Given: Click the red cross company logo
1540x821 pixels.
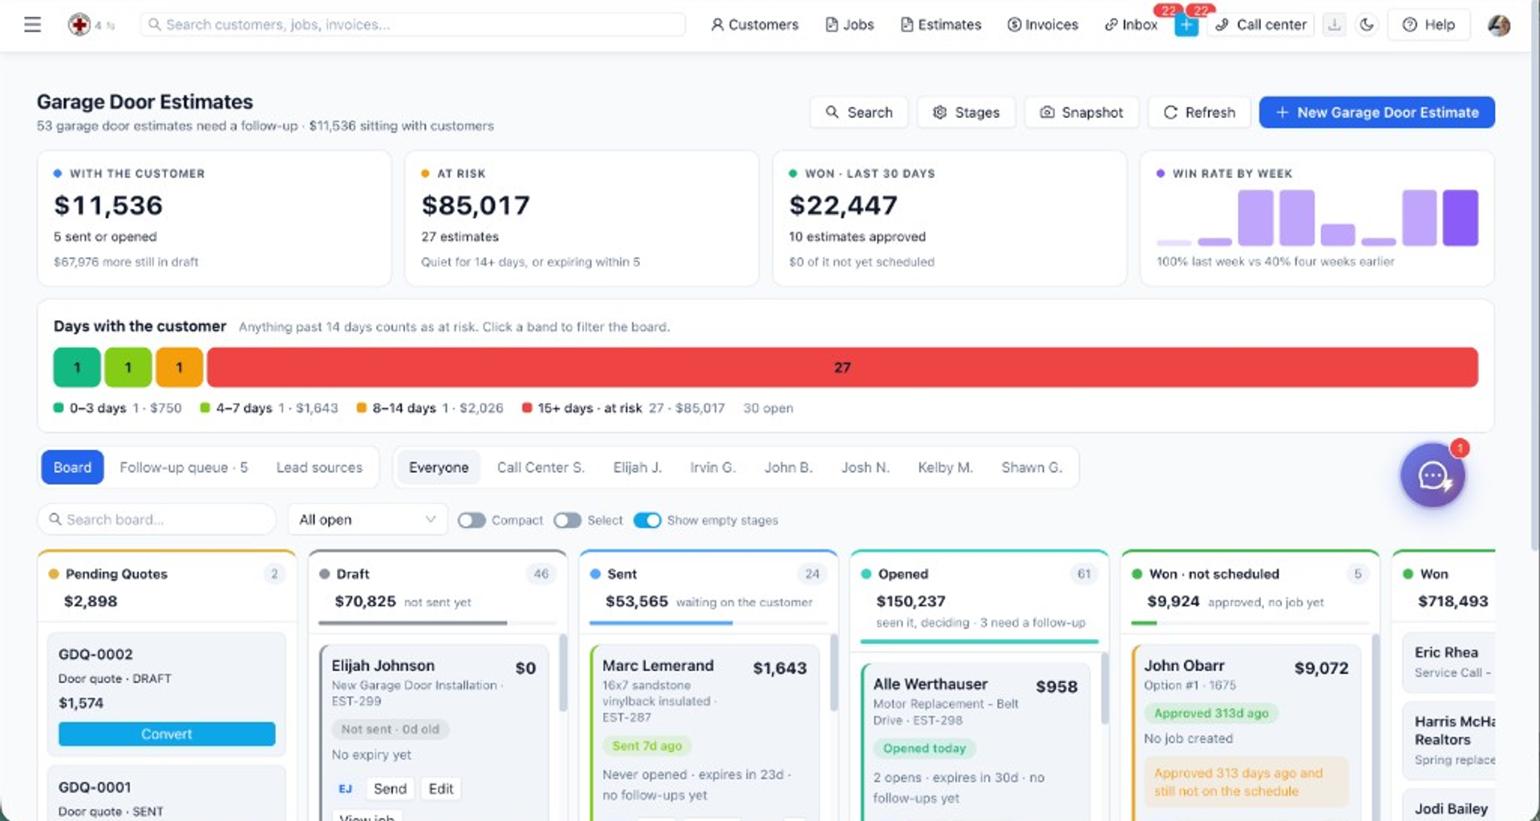Looking at the screenshot, I should click(x=79, y=25).
